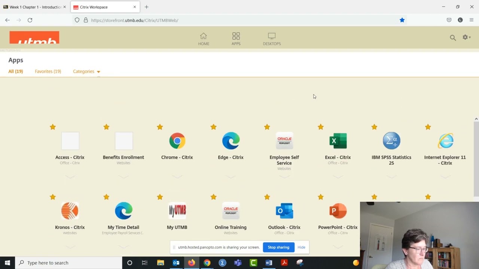Image resolution: width=479 pixels, height=269 pixels.
Task: Show the Favorites (19) filter
Action: [x=48, y=71]
